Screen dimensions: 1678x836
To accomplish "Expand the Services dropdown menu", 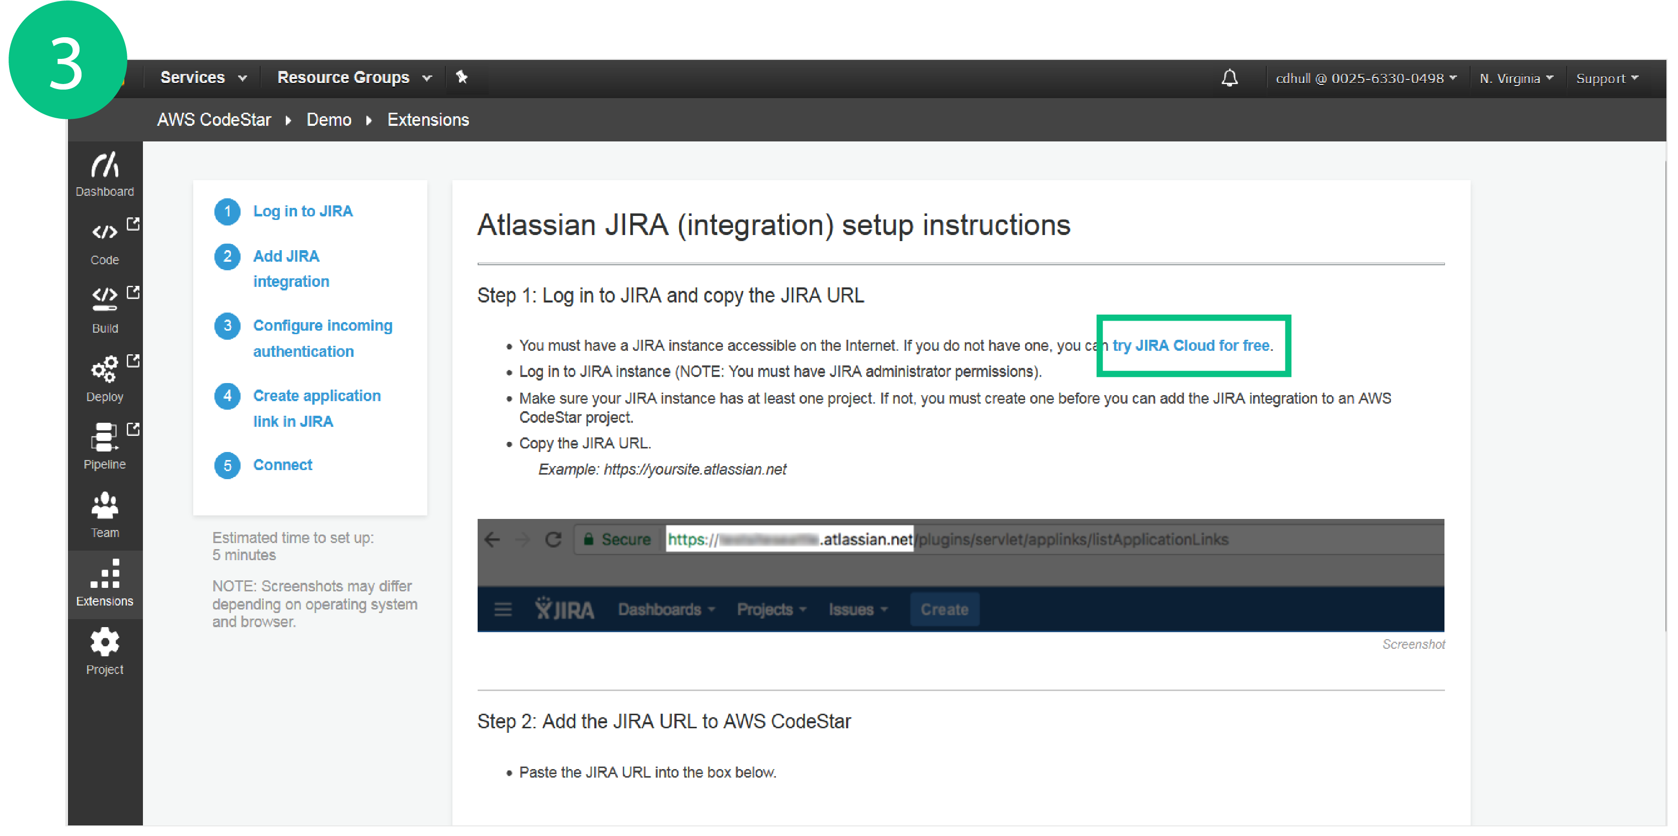I will (x=204, y=78).
